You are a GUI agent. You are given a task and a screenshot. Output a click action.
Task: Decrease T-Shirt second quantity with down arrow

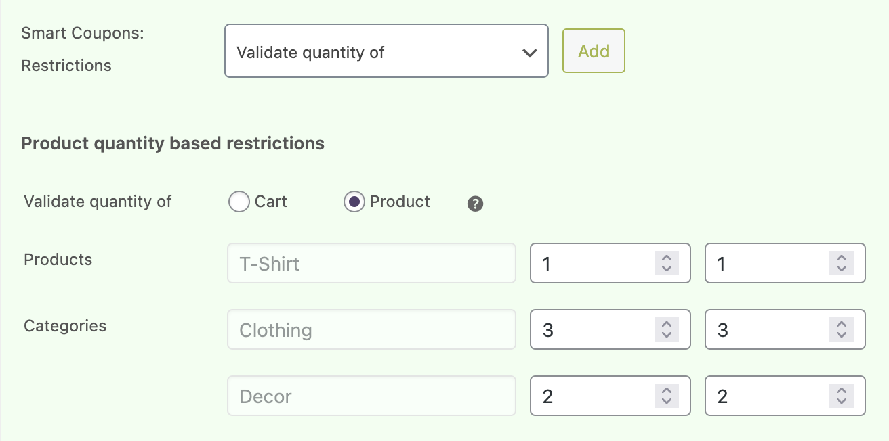[x=842, y=269]
